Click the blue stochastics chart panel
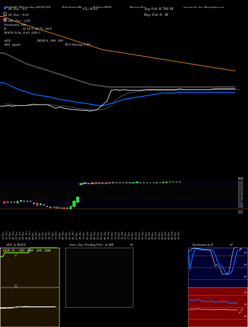 coord(218,268)
